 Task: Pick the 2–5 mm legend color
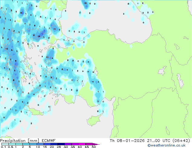26,144
